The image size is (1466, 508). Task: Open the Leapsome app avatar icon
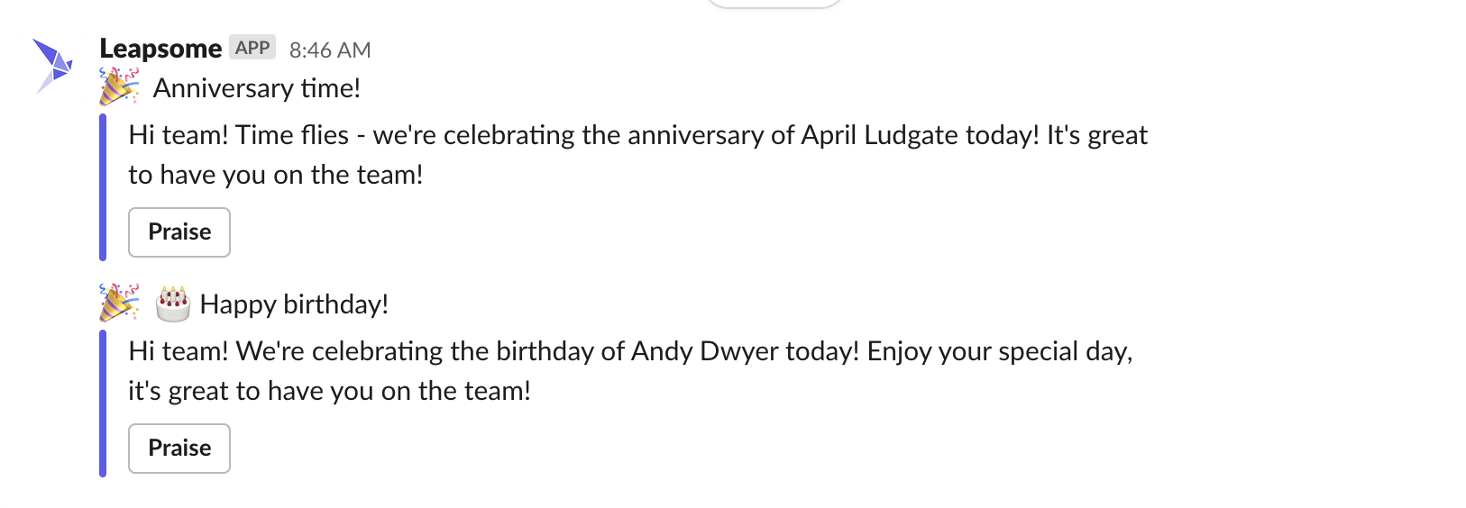point(53,66)
